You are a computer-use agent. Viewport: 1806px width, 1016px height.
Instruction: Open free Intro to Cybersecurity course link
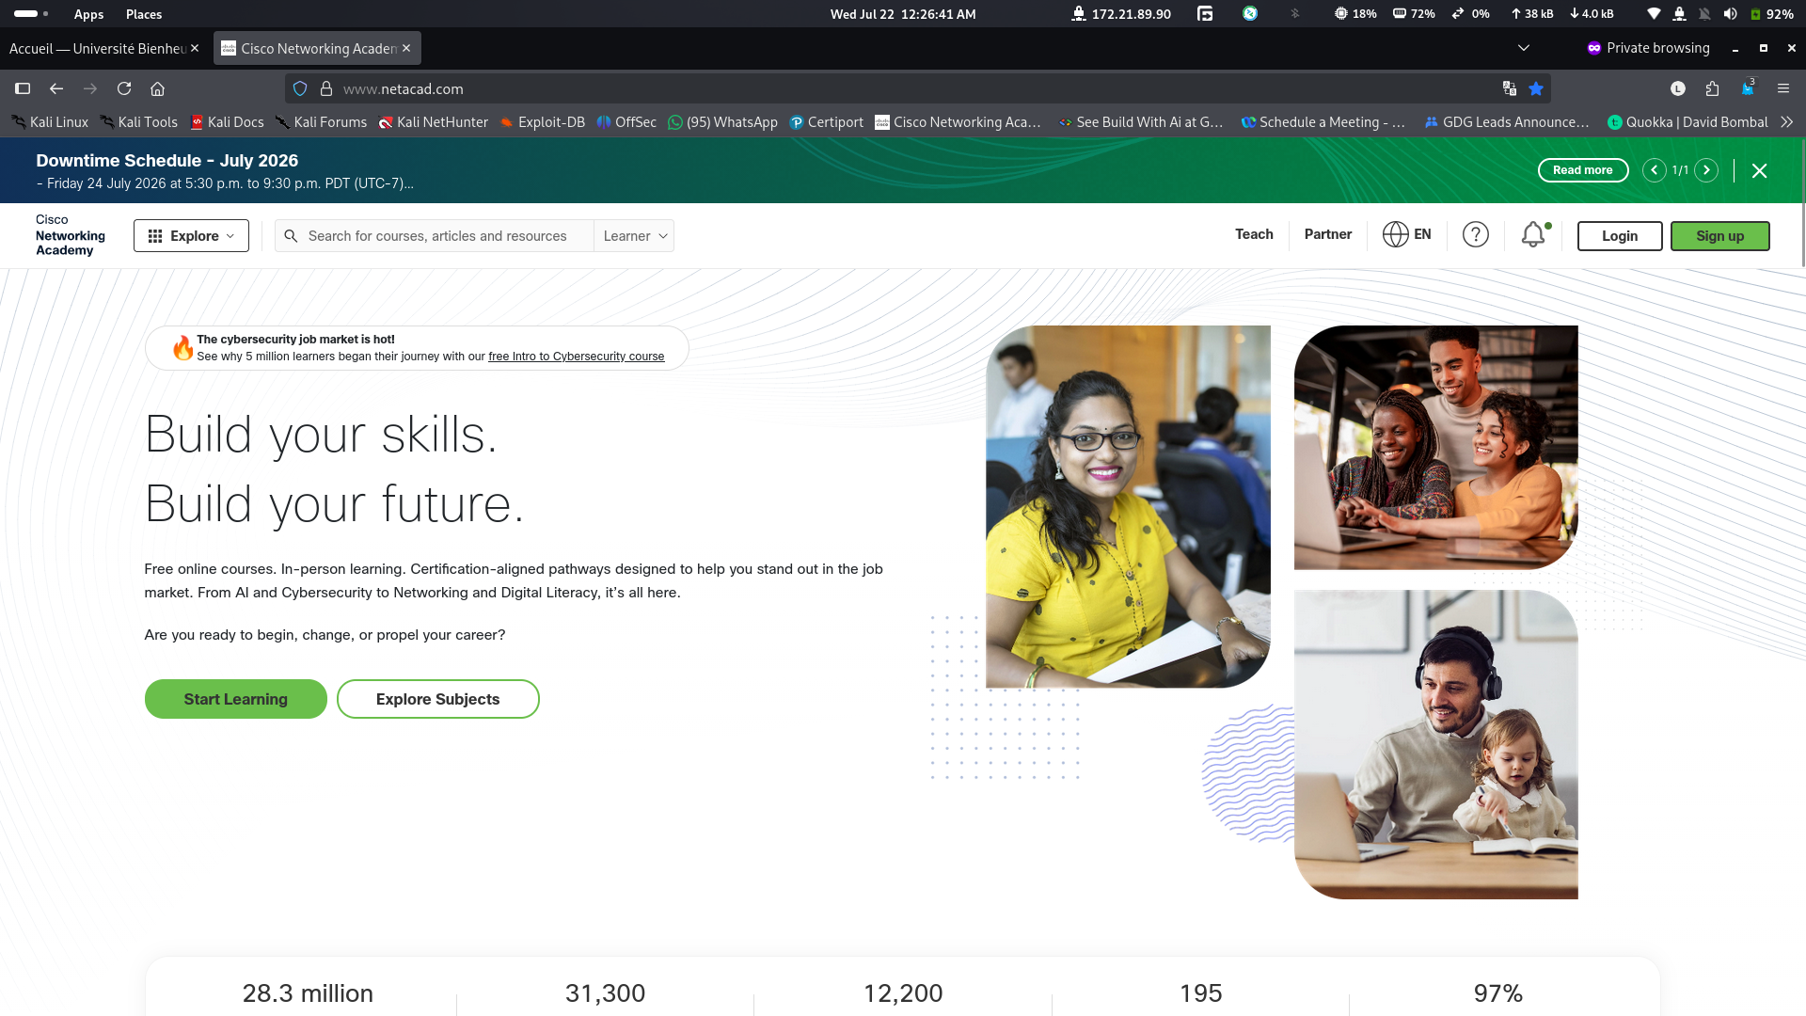tap(576, 357)
